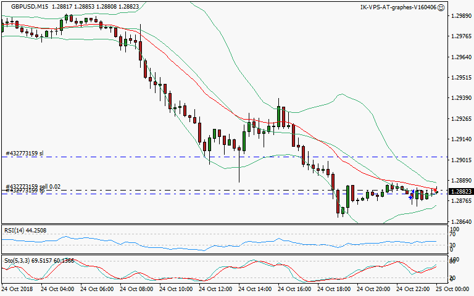
Task: Click the 24 Oct 20:00 time axis label
Action: [x=373, y=289]
